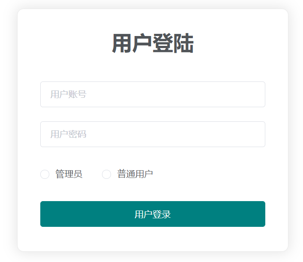This screenshot has width=303, height=262.
Task: Activate the first text field under the title
Action: tap(153, 94)
